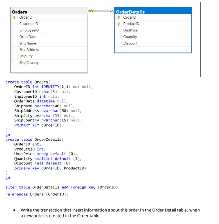Screen dimensions: 219x224
Task: Select the CustomerID column in the Orders table
Action: pos(29,24)
